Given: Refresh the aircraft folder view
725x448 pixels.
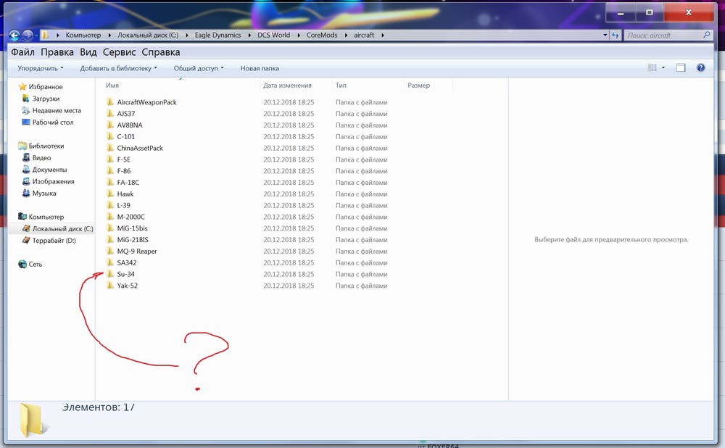Looking at the screenshot, I should point(615,35).
